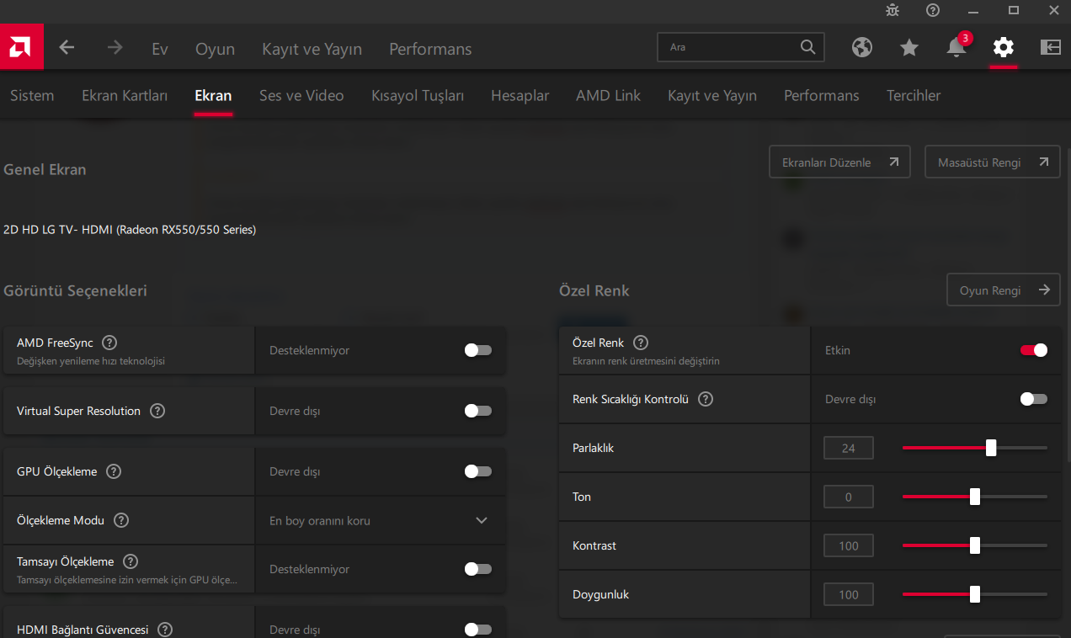Open Kayıt ve Yayın settings tab
The image size is (1071, 638).
point(712,95)
